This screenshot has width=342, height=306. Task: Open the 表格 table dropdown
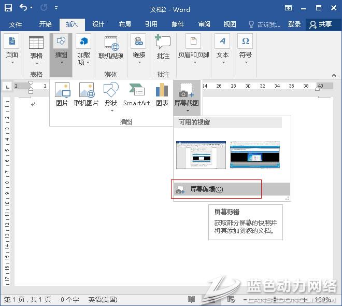pos(36,49)
